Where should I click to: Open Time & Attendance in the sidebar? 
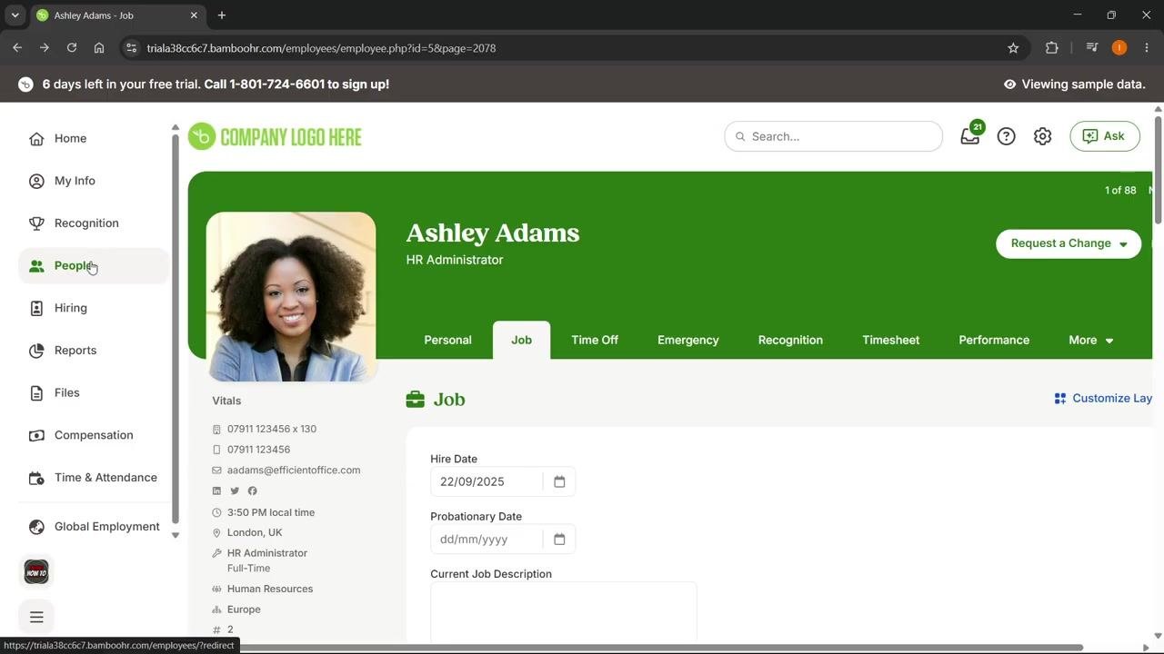point(94,478)
